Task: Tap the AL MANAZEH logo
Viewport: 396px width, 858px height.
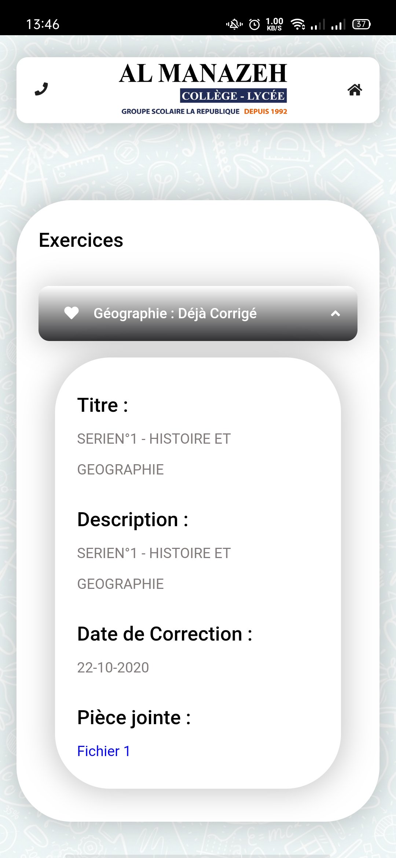Action: tap(203, 89)
